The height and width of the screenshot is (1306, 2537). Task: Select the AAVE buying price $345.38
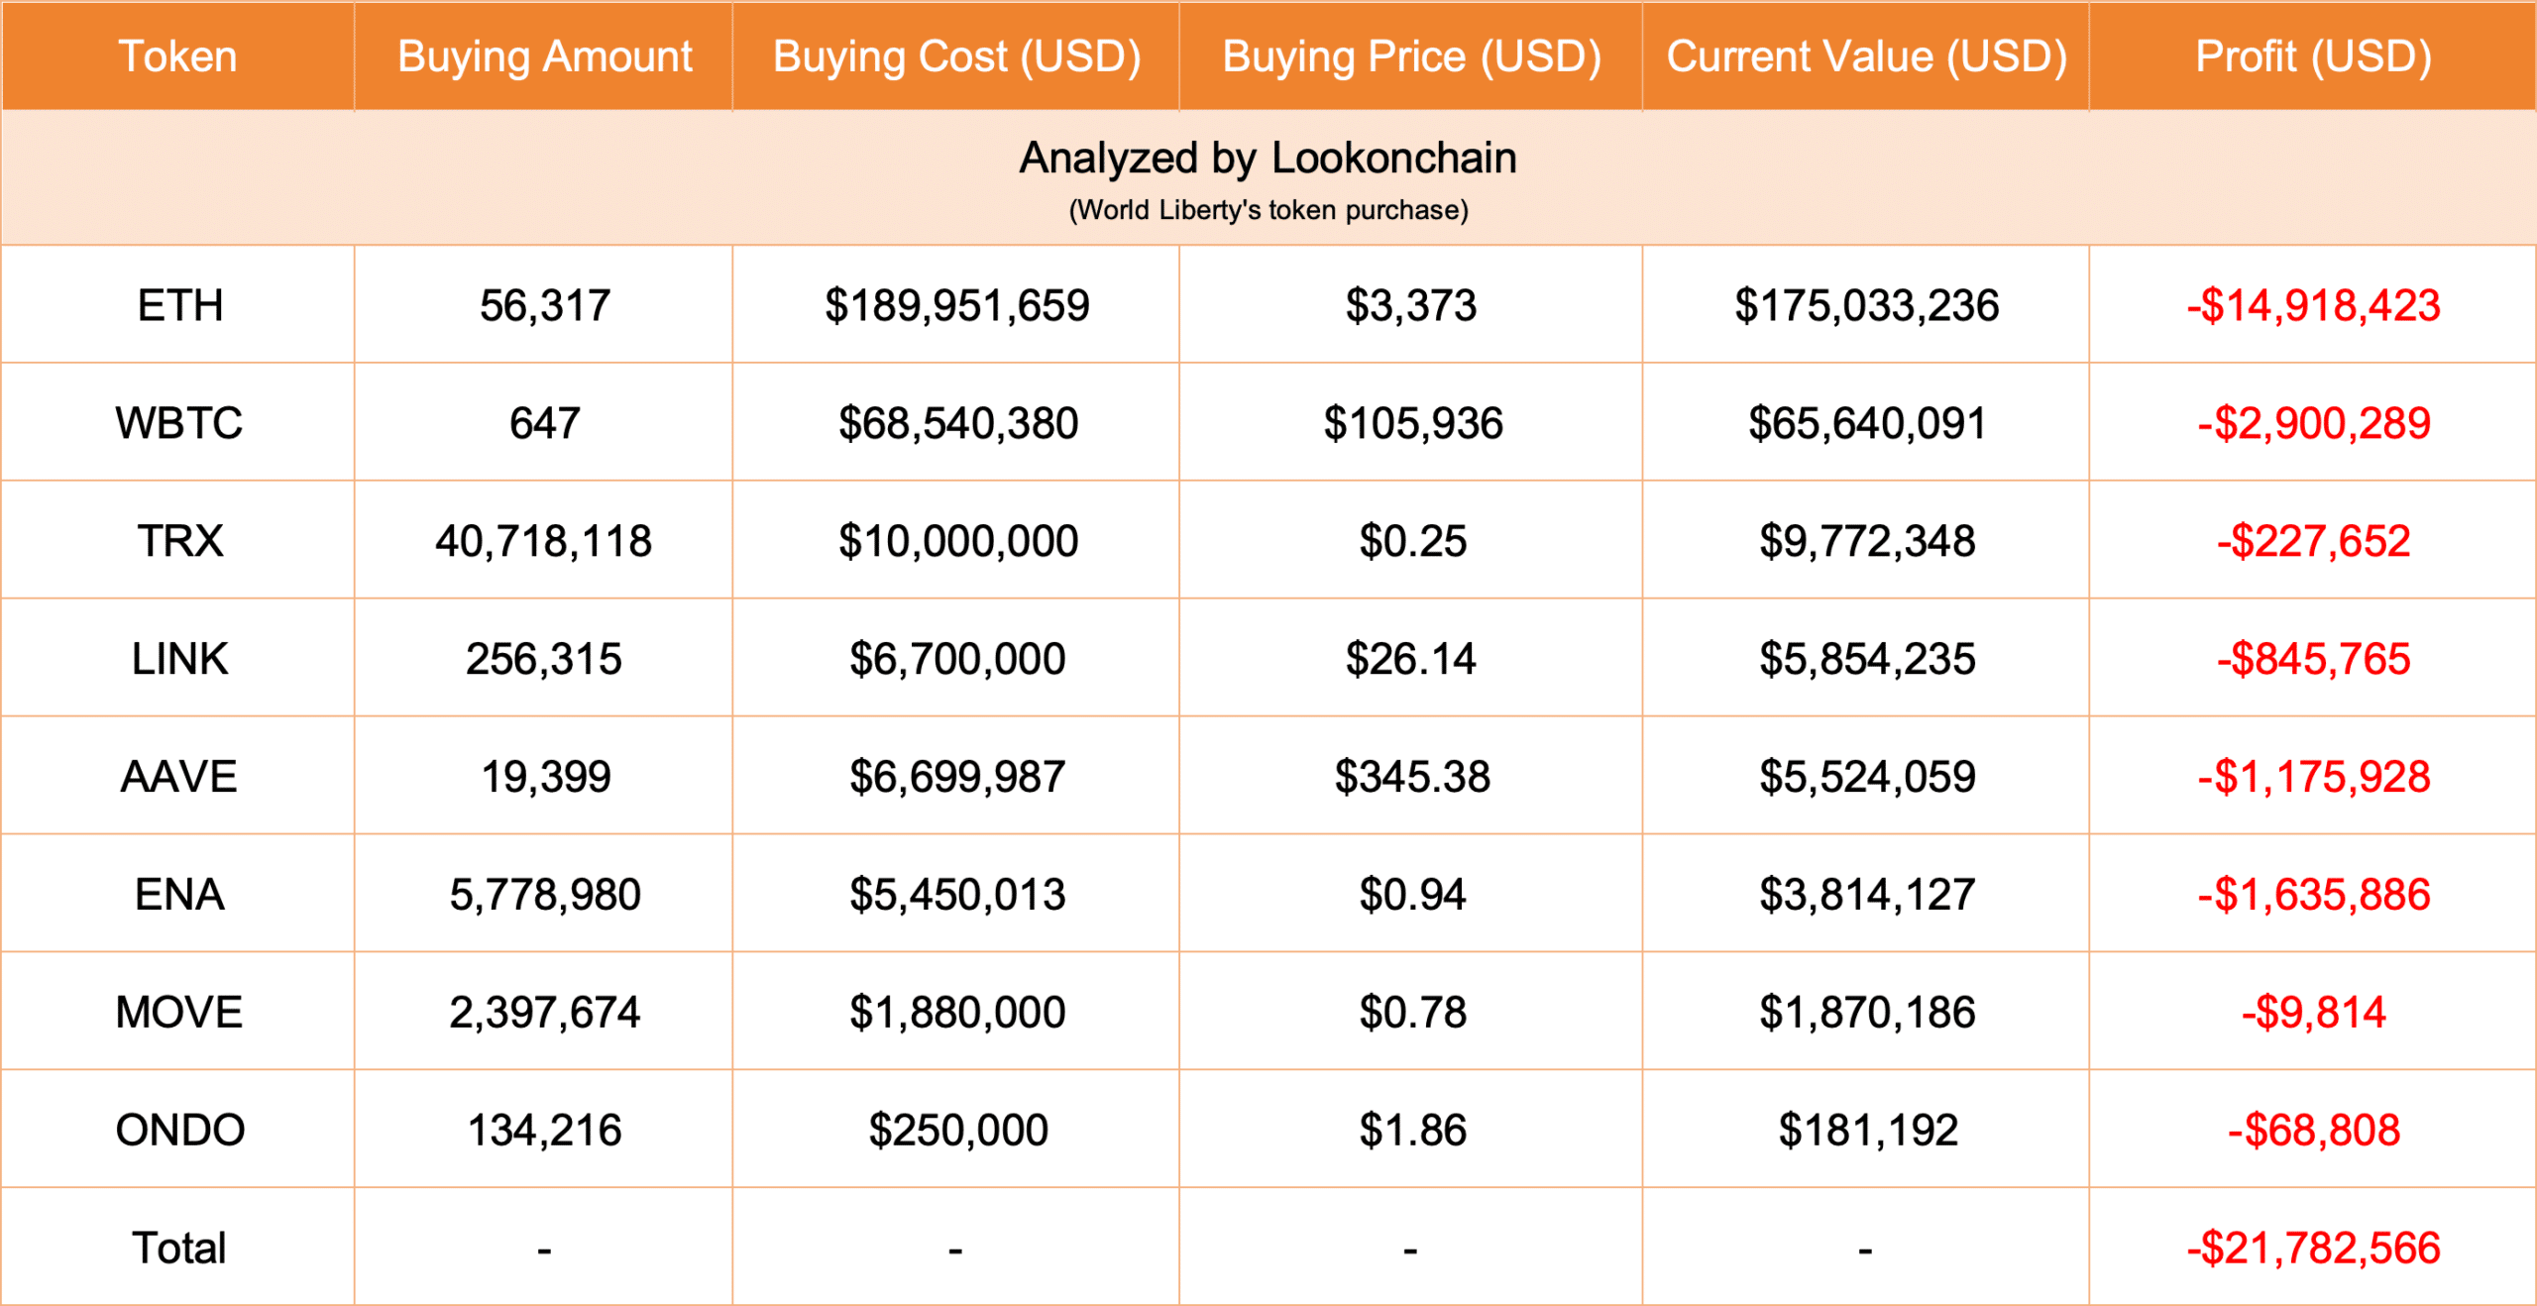[1411, 777]
